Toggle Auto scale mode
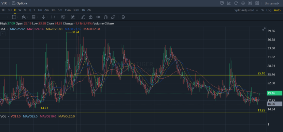This screenshot has width=283, height=132. click(x=277, y=10)
